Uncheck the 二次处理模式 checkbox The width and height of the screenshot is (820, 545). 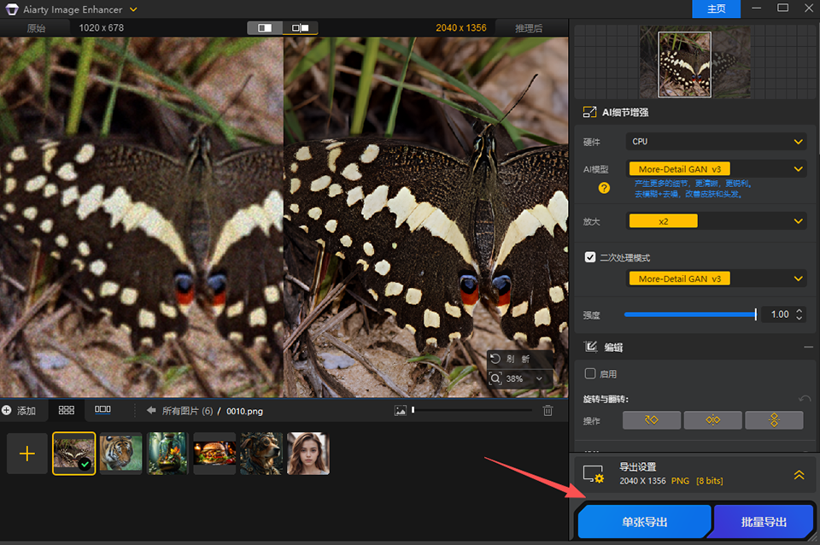pyautogui.click(x=590, y=257)
